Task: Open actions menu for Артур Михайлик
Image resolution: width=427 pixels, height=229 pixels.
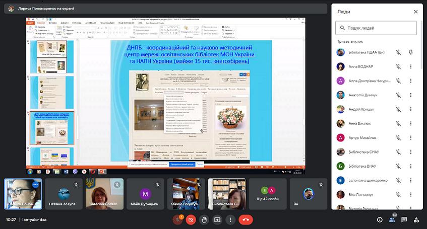Action: (411, 137)
